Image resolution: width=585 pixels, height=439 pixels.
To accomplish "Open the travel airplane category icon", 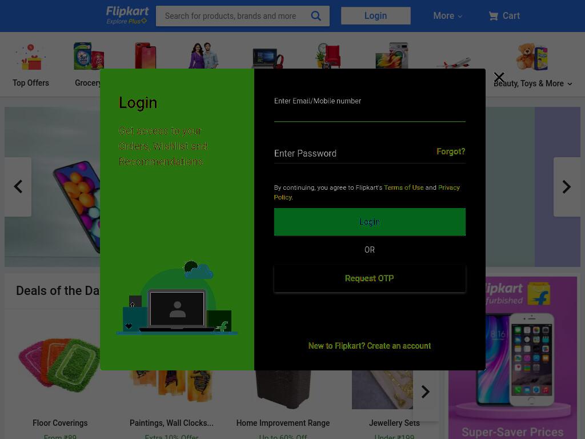I will tap(453, 63).
